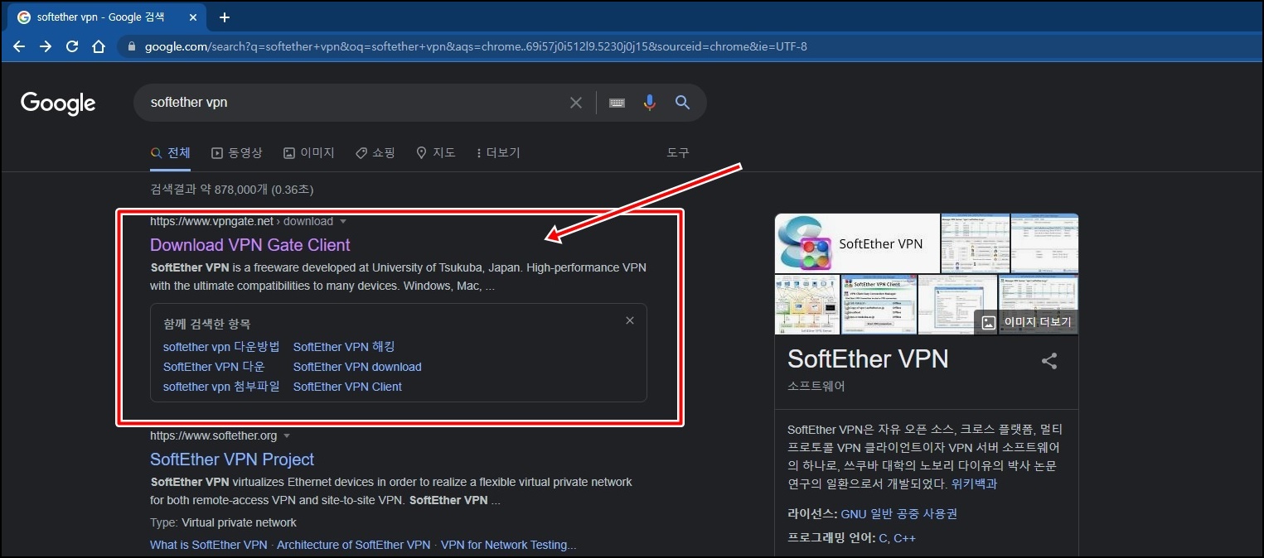This screenshot has width=1264, height=558.
Task: Submit search with magnifier icon
Action: pyautogui.click(x=682, y=103)
